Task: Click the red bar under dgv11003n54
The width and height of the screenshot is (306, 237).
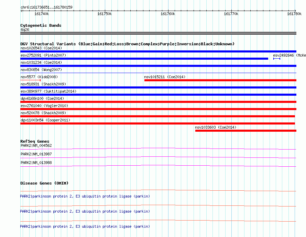Action: [158, 123]
